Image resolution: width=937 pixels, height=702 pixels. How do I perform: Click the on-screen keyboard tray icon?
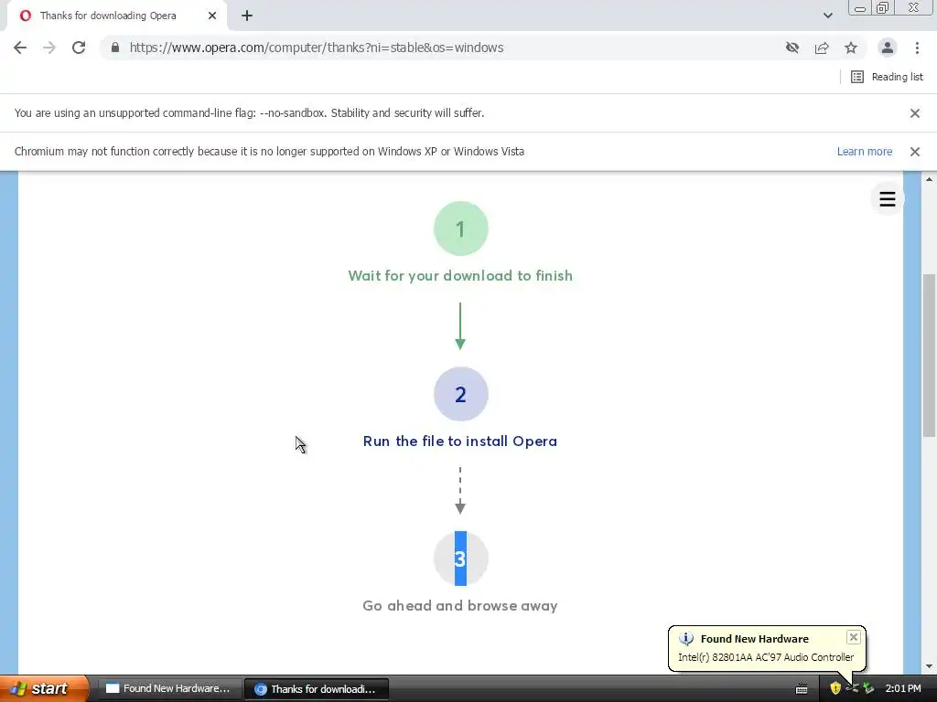tap(802, 689)
